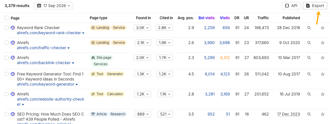This screenshot has width=330, height=124.
Task: Check the backlink-checker row checkbox
Action: [x=7, y=58]
